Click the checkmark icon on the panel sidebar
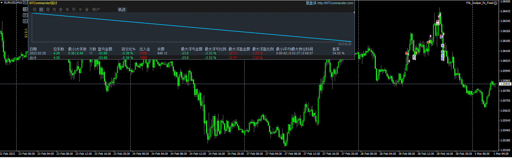 tap(25, 21)
